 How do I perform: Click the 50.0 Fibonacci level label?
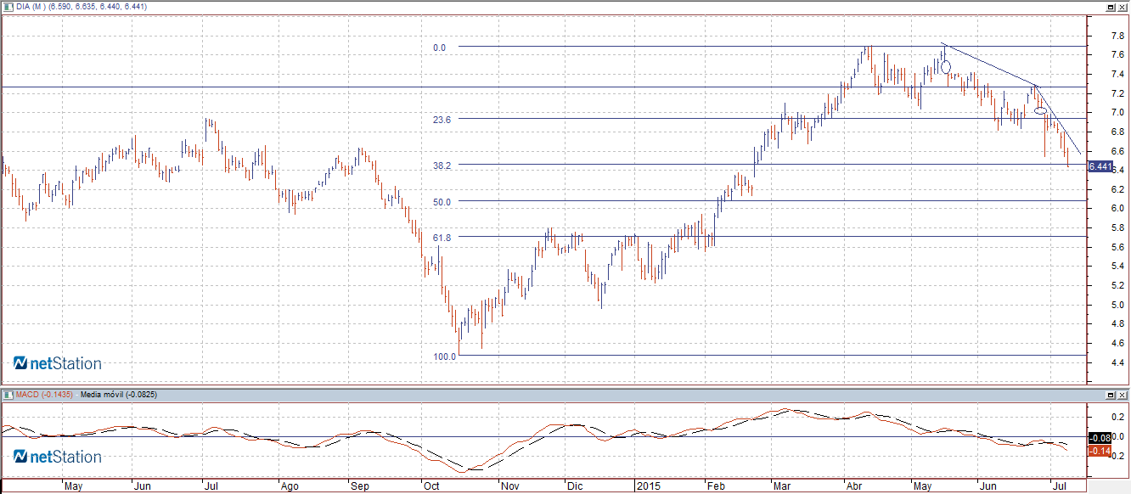coord(441,202)
